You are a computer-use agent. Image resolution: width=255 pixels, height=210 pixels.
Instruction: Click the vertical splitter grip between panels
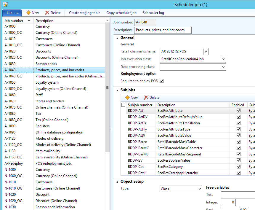click(111, 129)
